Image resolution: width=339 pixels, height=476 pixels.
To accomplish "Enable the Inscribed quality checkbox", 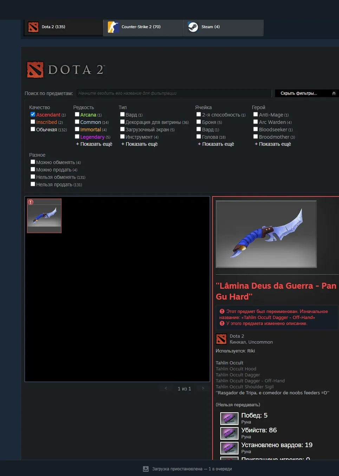I will click(x=33, y=122).
